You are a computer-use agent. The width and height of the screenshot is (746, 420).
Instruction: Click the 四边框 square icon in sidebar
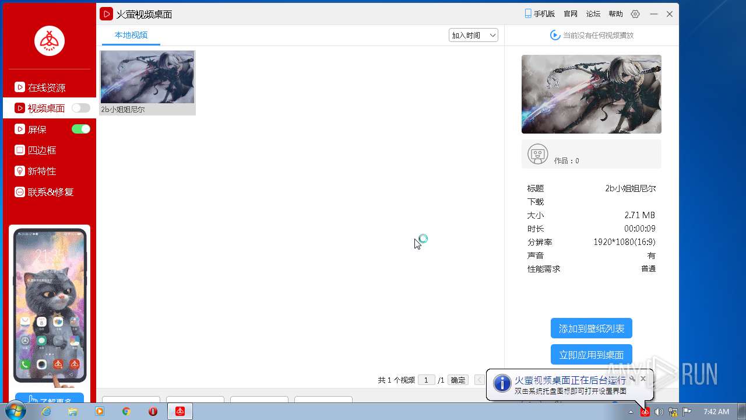20,150
